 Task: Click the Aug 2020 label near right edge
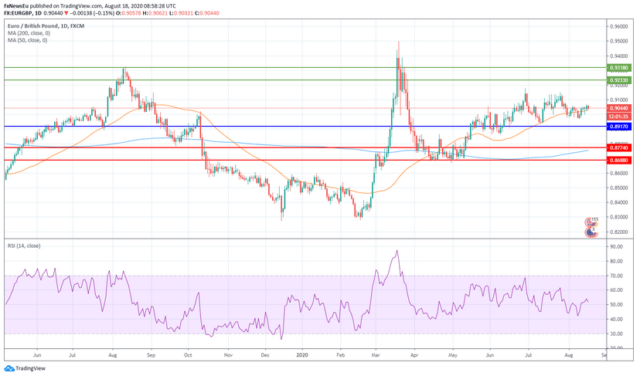[567, 357]
